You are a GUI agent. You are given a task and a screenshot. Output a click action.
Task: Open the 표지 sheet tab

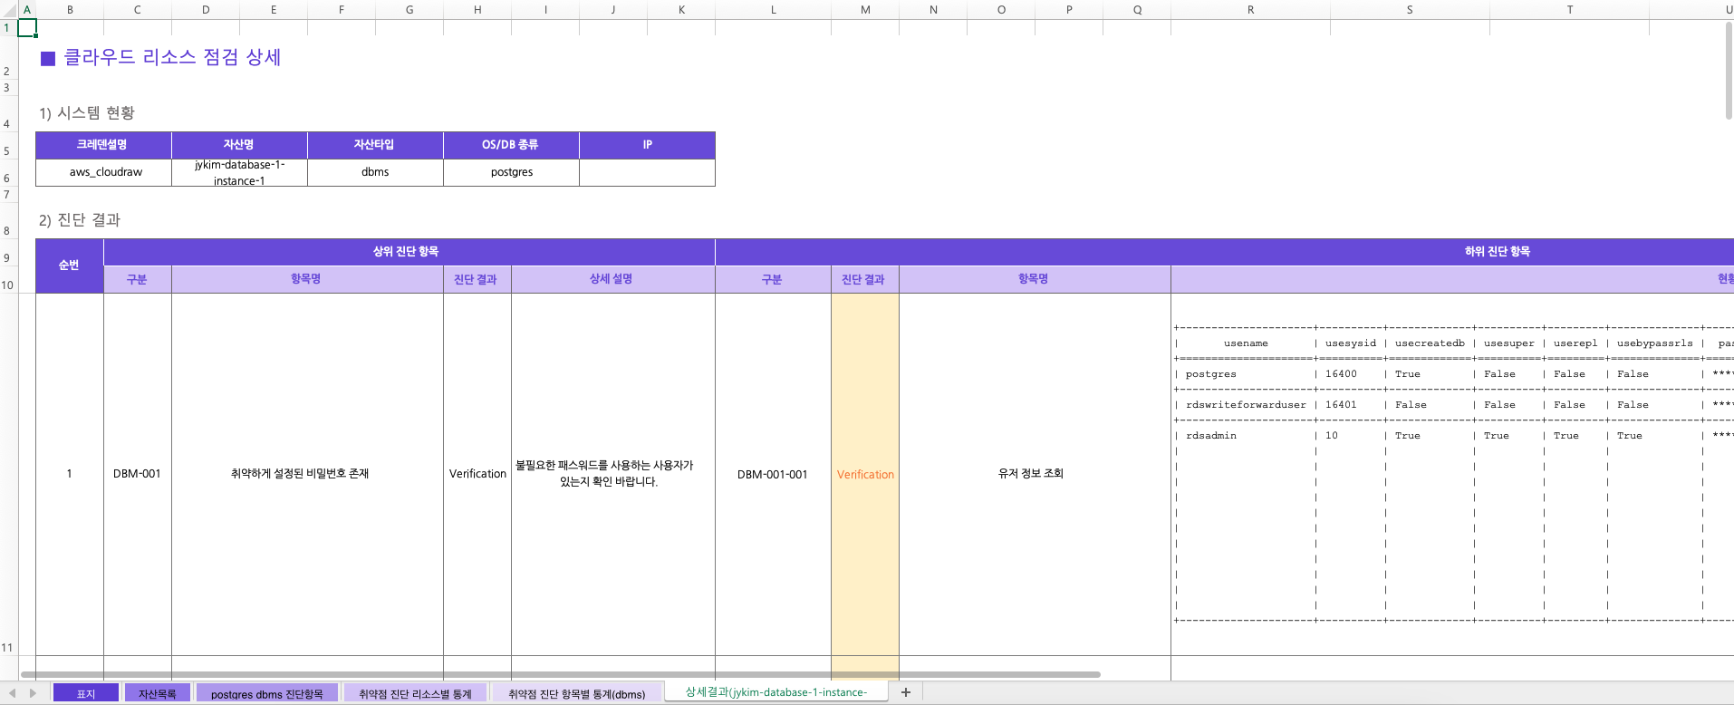click(86, 693)
